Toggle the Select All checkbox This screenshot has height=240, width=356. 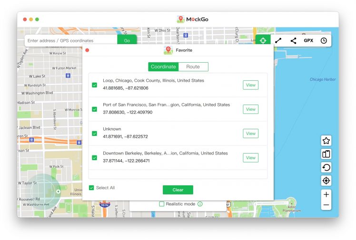point(91,188)
